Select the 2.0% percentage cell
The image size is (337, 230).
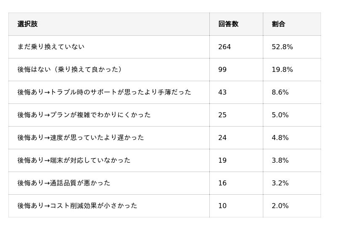280,206
